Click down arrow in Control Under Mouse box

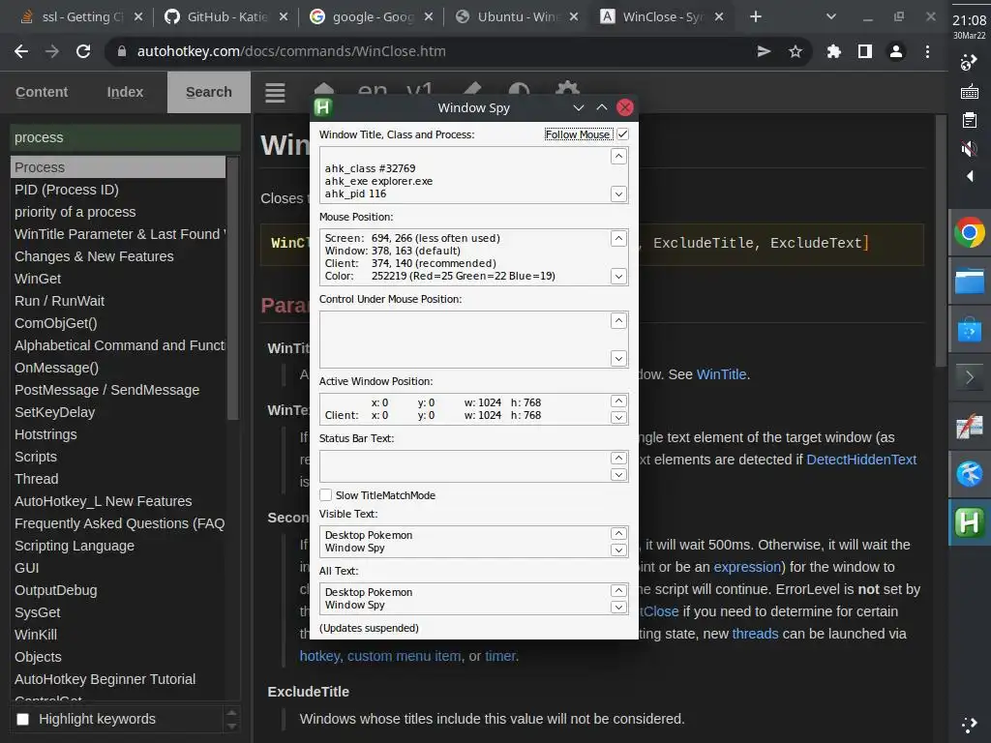[618, 358]
